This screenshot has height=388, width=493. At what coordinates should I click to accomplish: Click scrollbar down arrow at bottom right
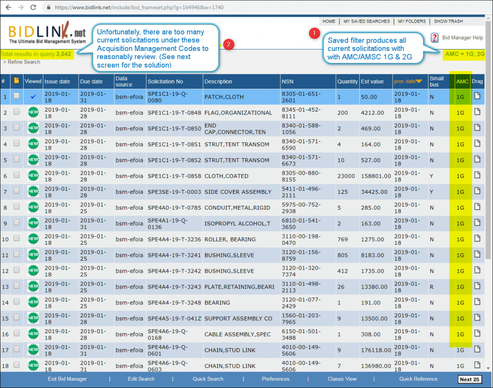(x=488, y=368)
